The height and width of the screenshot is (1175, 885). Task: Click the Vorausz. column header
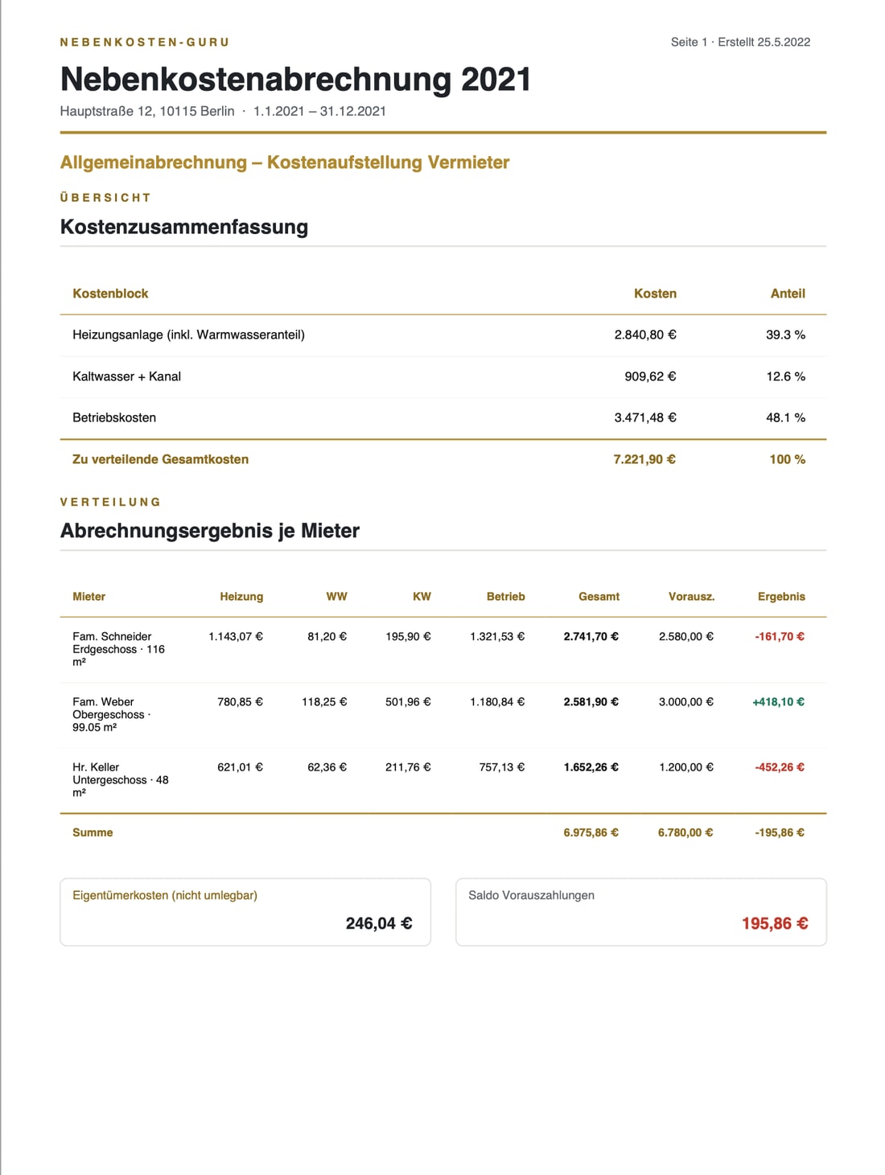click(x=691, y=597)
